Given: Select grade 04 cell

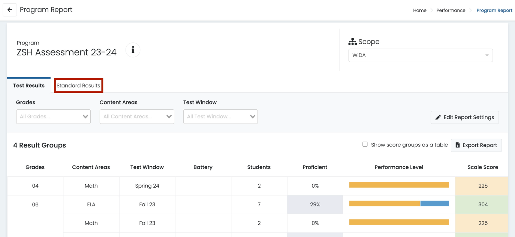Looking at the screenshot, I should tap(35, 186).
